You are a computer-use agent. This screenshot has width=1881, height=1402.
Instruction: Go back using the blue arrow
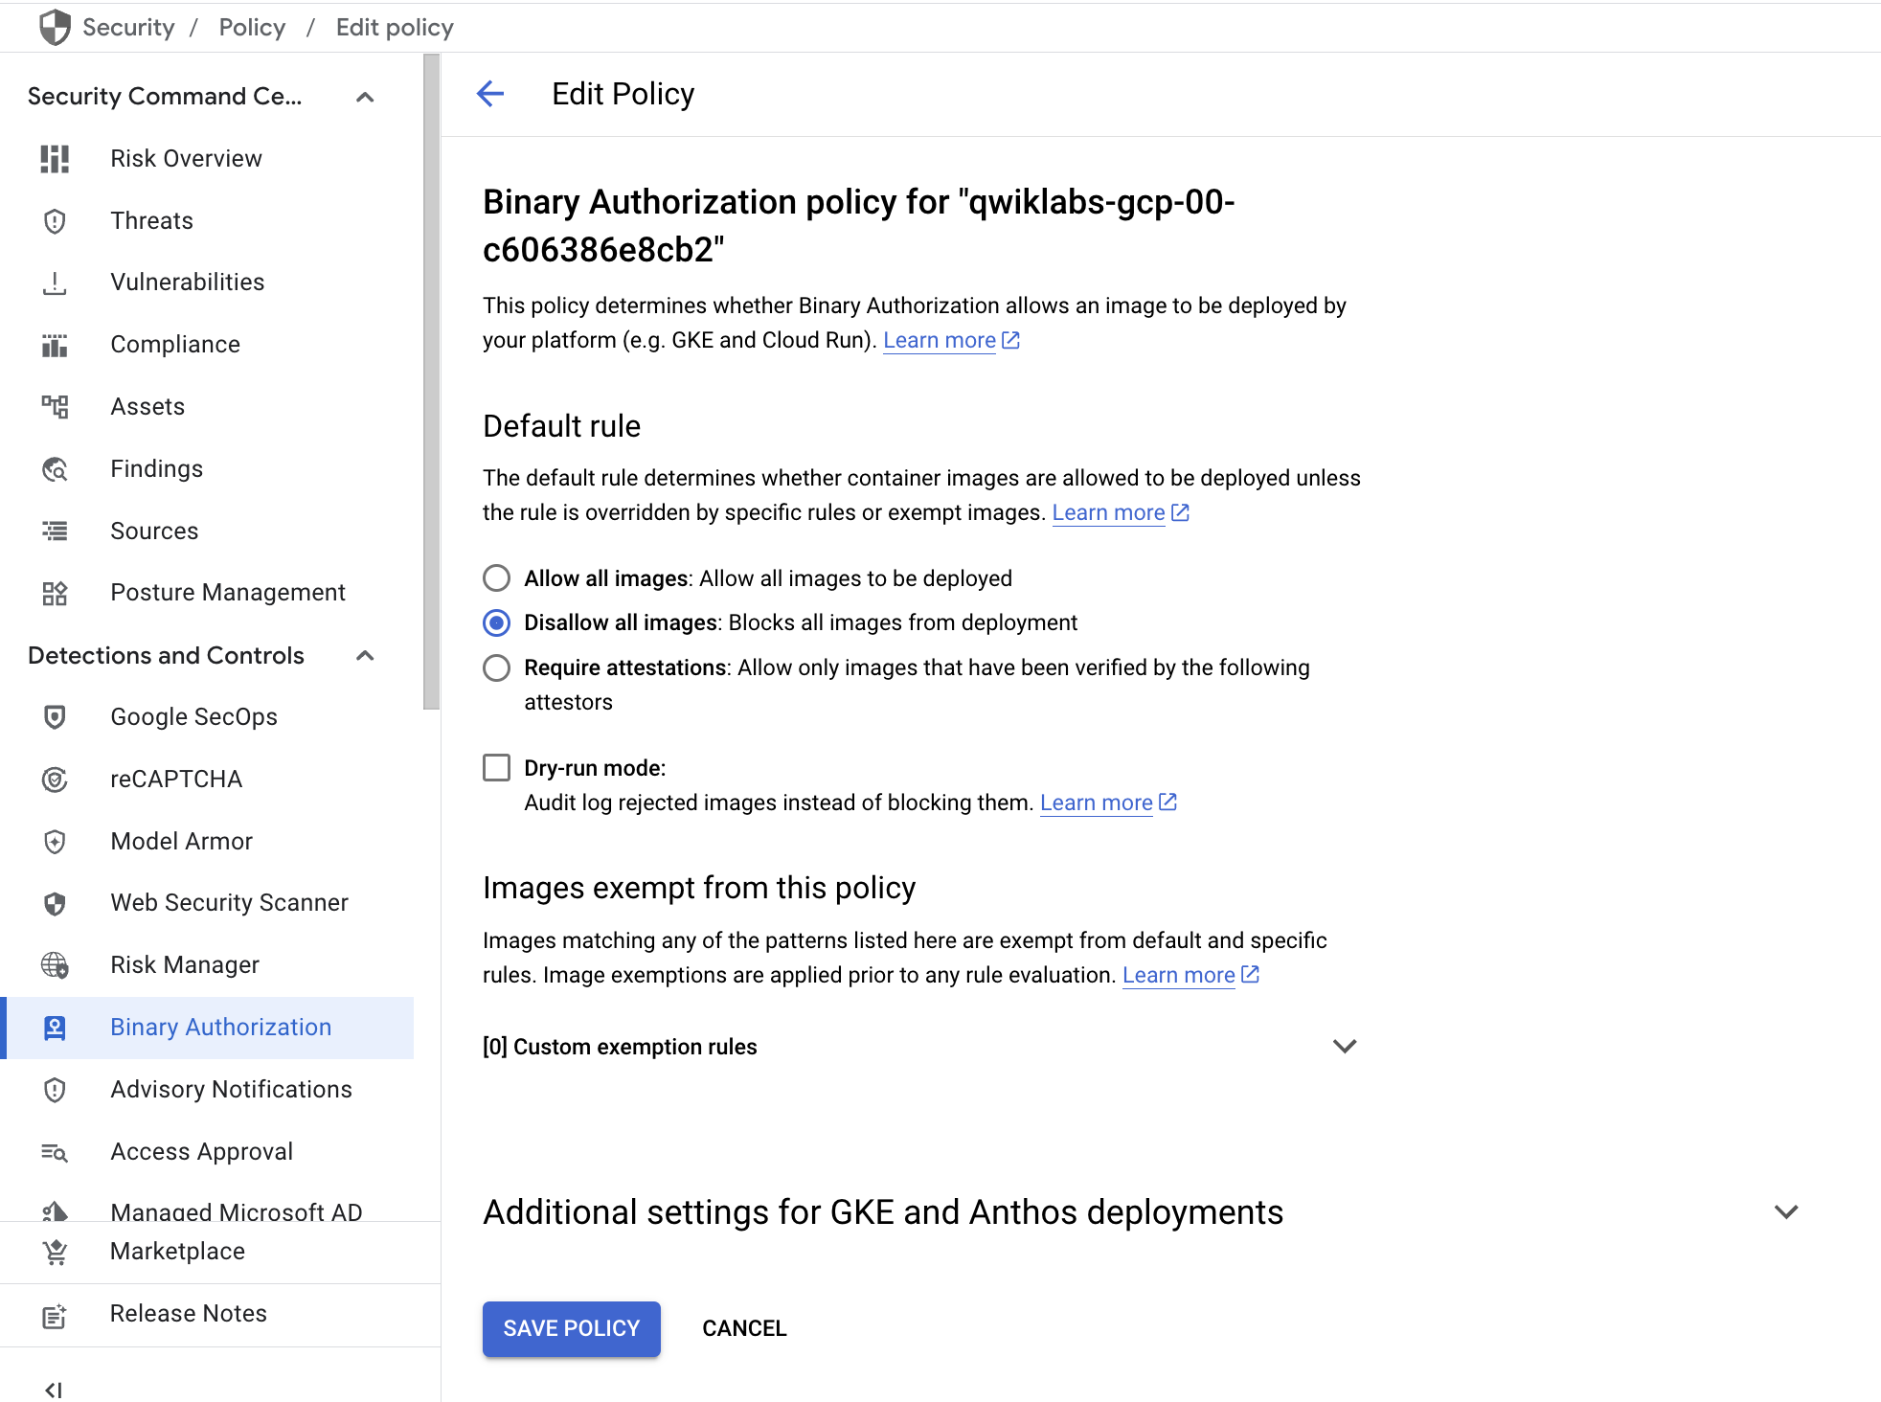pos(490,94)
